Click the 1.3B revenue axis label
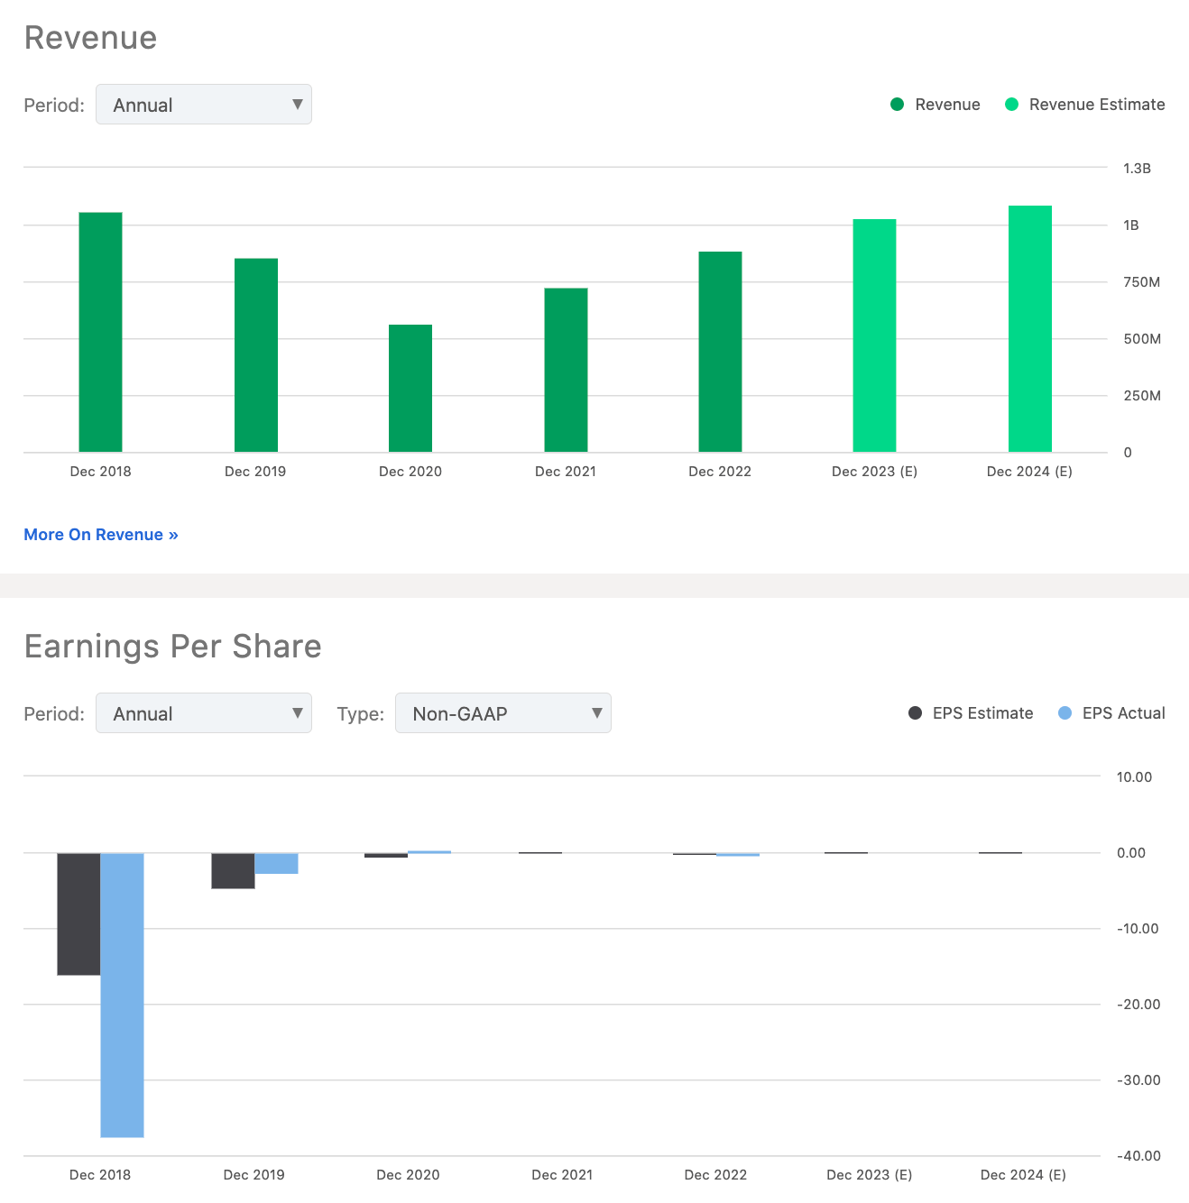 coord(1137,169)
